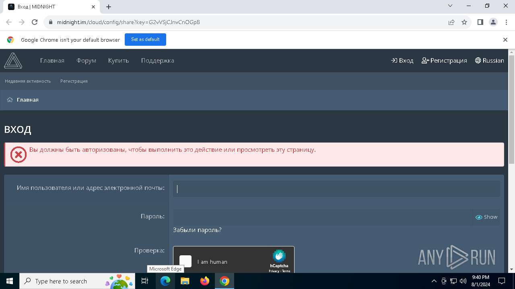Select the Вход | MIDNIGHT browser tab

coord(52,7)
